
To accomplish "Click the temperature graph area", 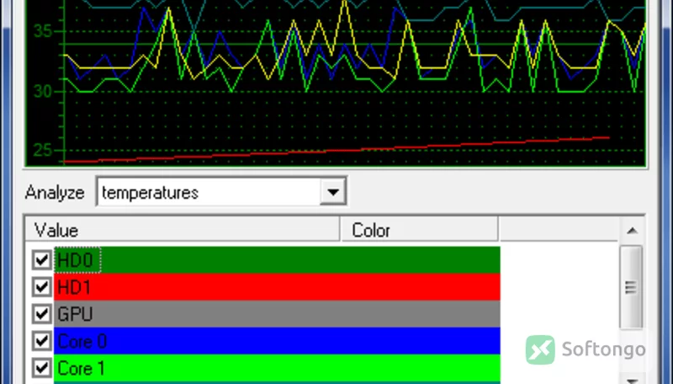I will 335,83.
